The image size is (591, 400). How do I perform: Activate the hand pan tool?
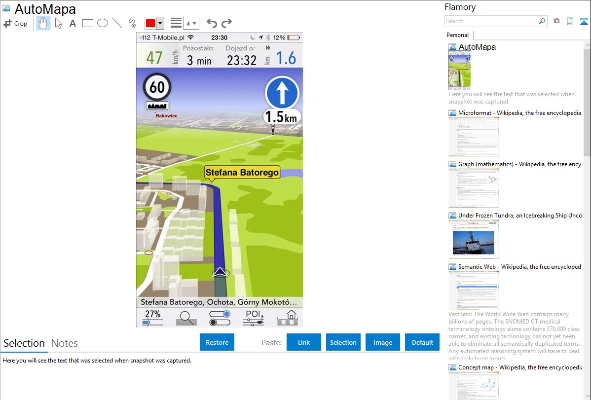point(43,23)
